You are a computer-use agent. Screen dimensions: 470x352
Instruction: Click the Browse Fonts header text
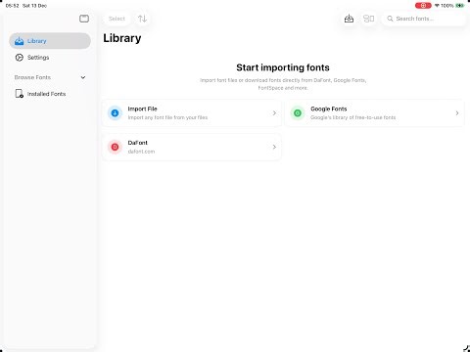click(x=32, y=77)
